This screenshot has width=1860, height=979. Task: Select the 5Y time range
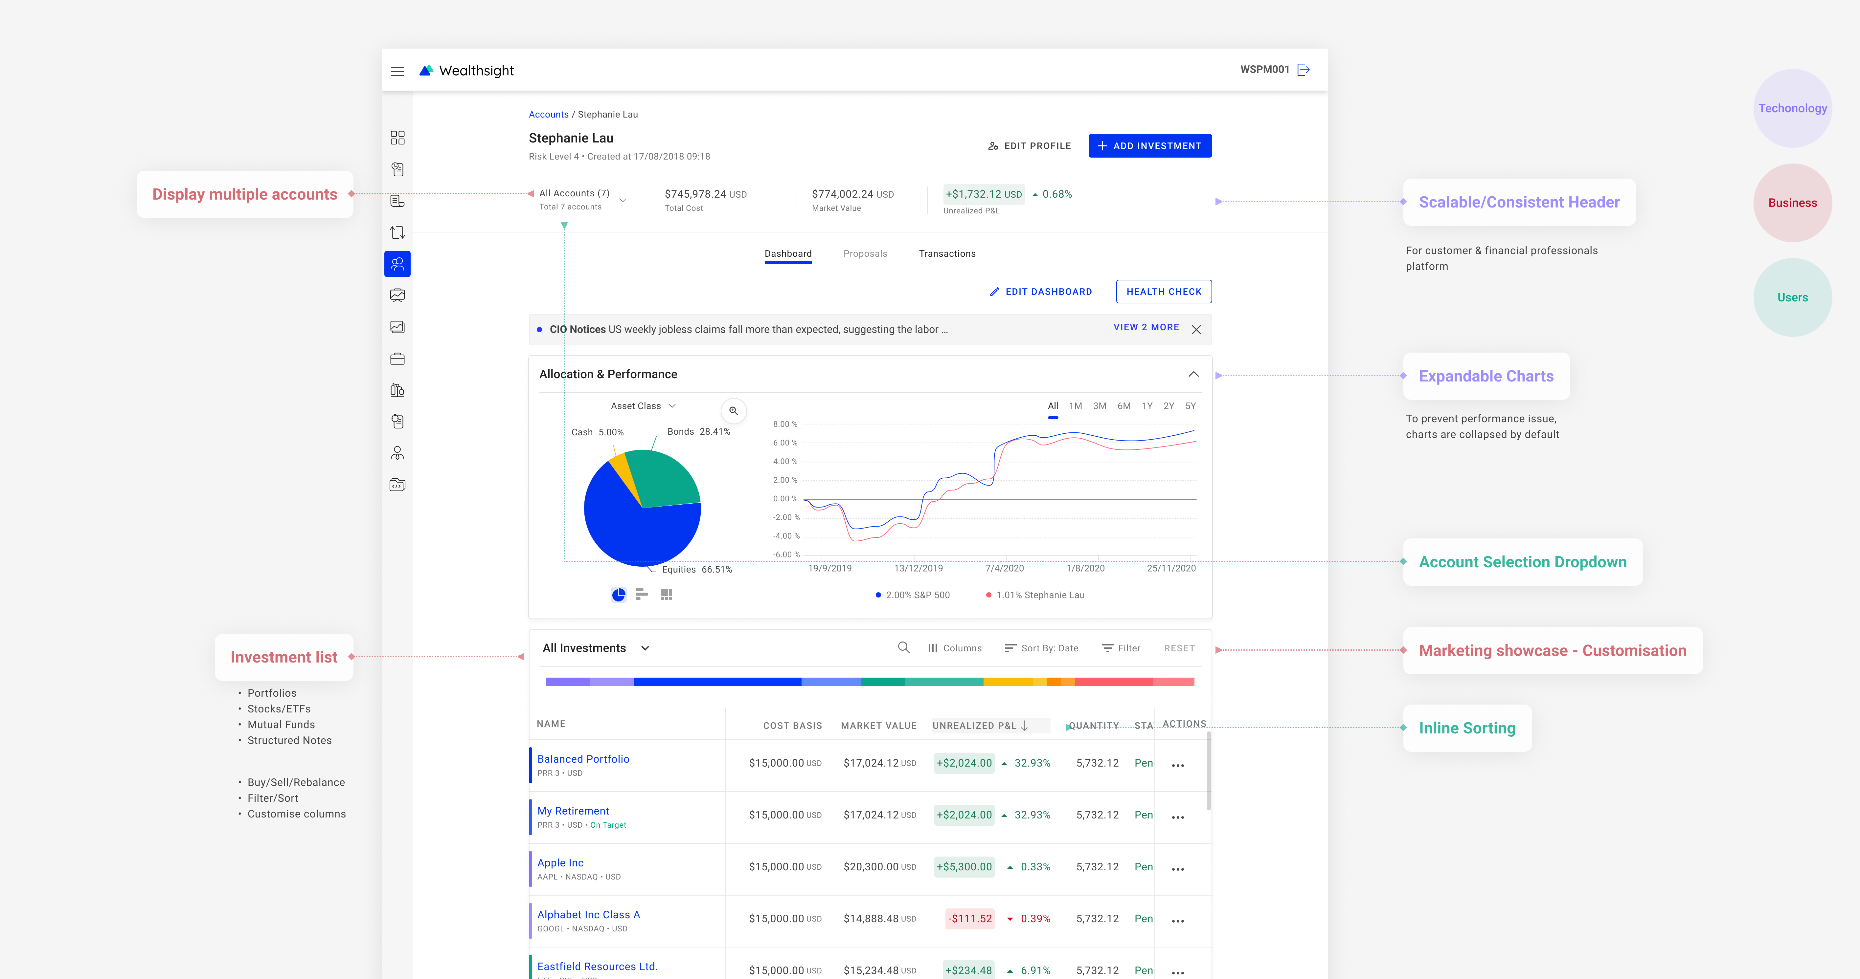(x=1191, y=406)
